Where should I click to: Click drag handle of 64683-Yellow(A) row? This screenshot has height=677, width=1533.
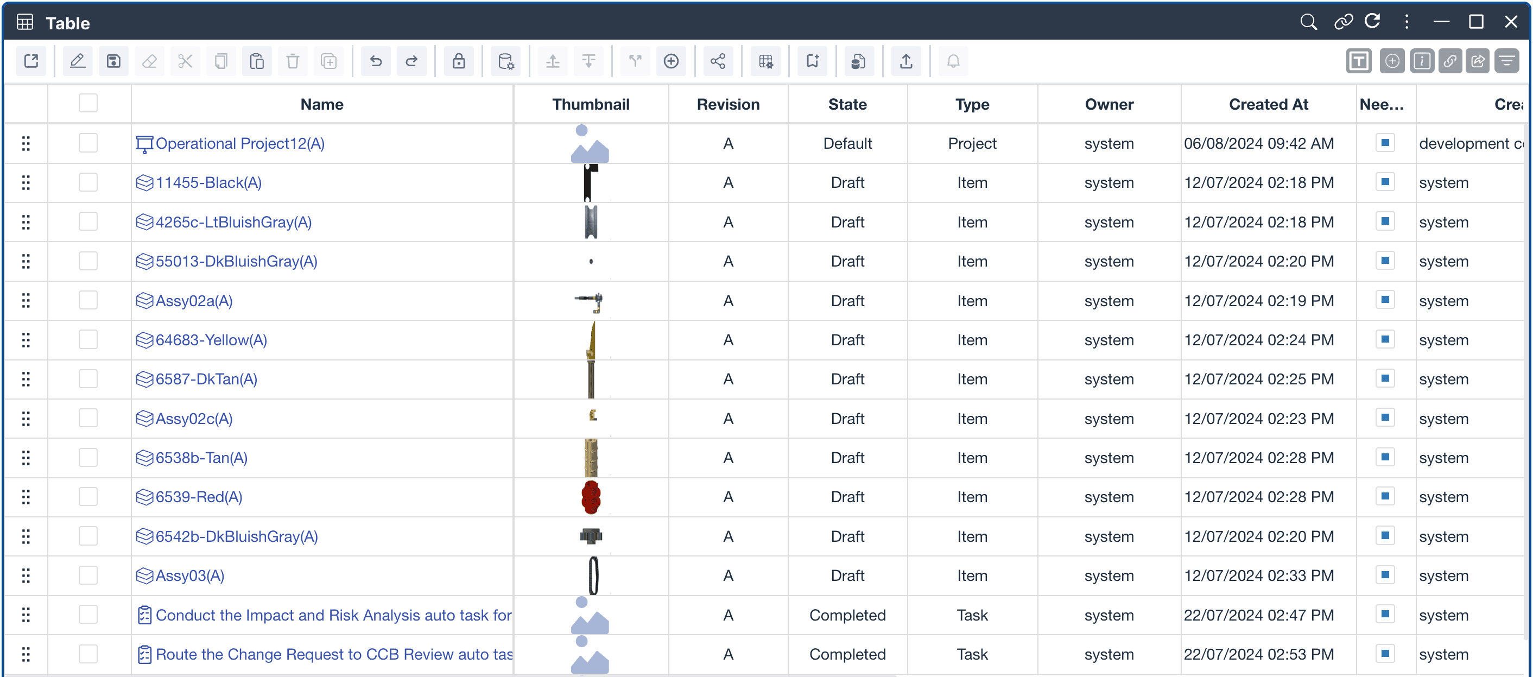(x=26, y=339)
